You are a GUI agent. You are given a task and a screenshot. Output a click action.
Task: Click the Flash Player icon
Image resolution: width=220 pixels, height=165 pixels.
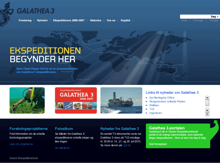[12, 70]
